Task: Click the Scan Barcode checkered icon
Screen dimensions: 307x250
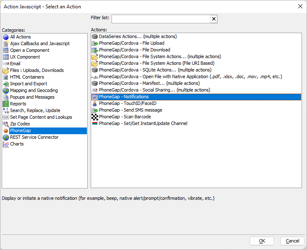Action: click(x=95, y=117)
